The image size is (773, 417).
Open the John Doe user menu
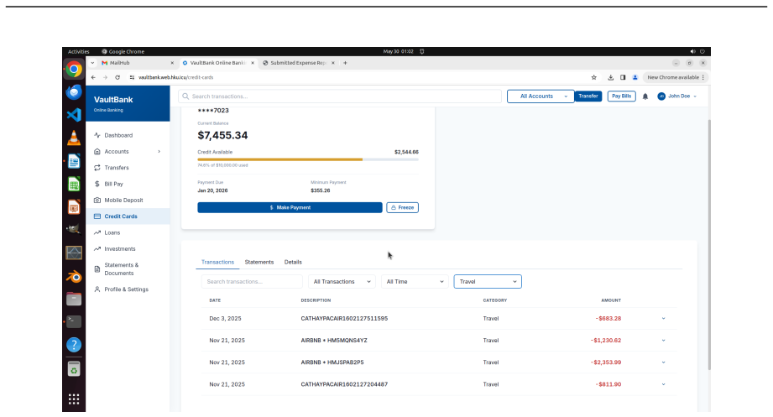tap(676, 96)
